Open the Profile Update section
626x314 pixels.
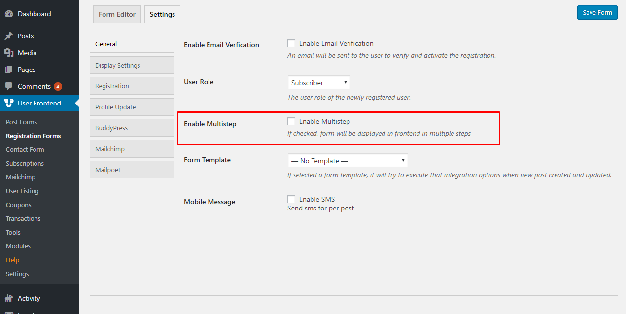pos(132,107)
